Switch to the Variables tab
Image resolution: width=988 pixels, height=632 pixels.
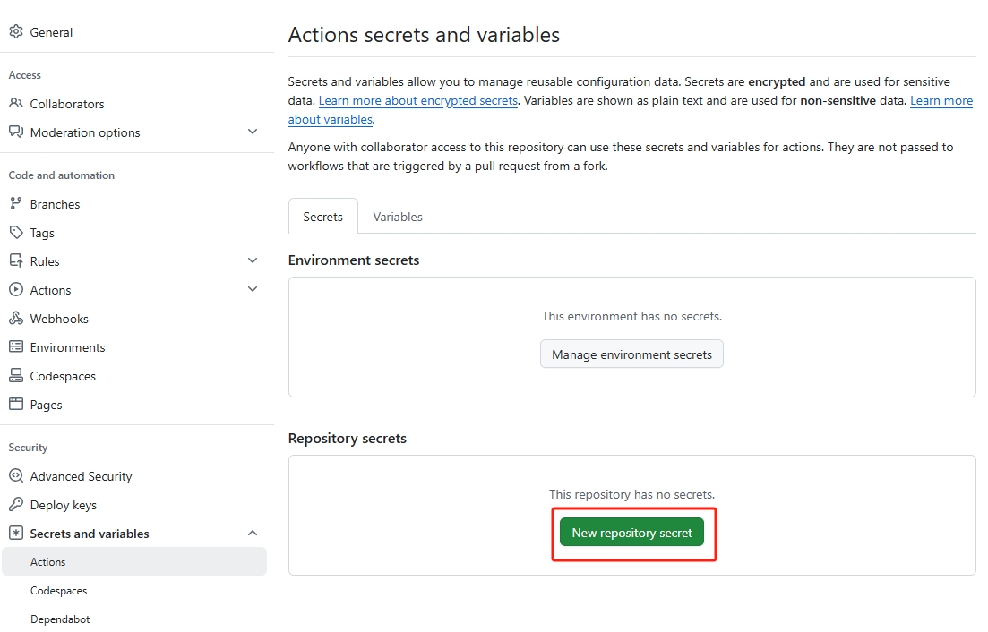pos(398,217)
